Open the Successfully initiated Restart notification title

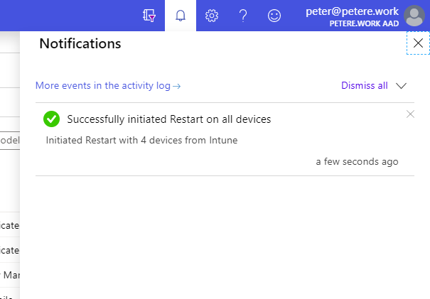pyautogui.click(x=168, y=119)
